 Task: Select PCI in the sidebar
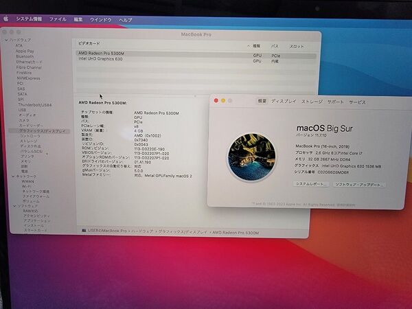tap(20, 83)
